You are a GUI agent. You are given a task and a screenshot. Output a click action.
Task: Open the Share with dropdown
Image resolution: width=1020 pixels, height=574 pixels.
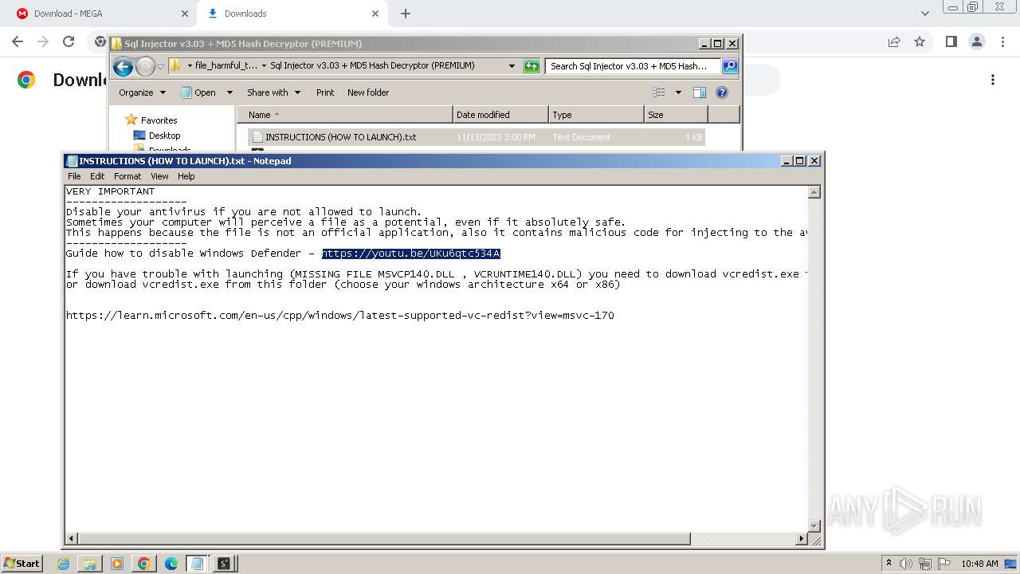tap(273, 92)
